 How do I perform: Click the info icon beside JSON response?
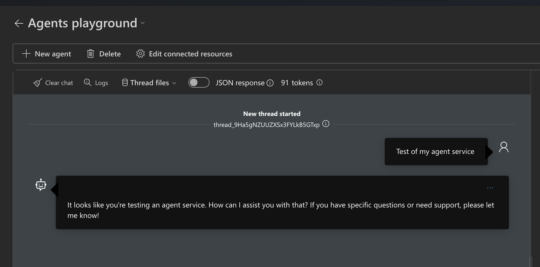point(270,83)
